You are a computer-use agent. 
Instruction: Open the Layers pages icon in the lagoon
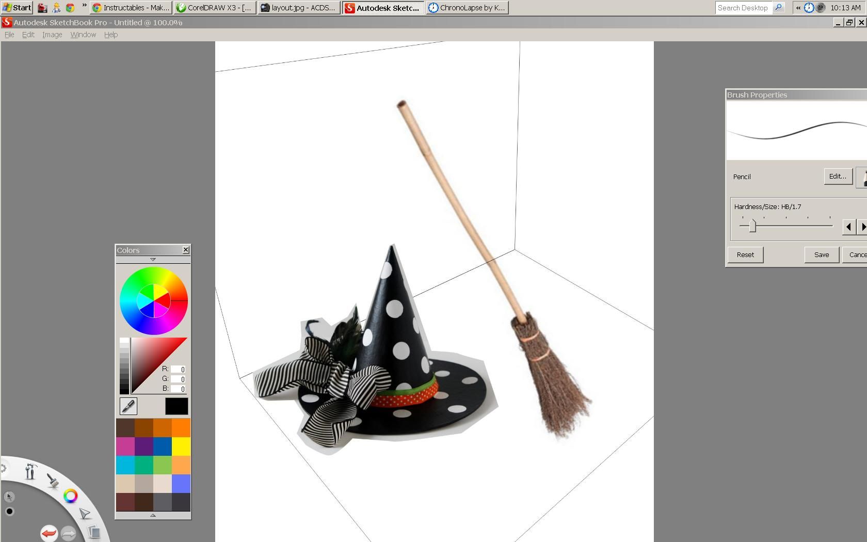(95, 532)
